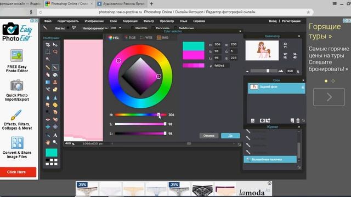Click the Вход link

click(273, 21)
